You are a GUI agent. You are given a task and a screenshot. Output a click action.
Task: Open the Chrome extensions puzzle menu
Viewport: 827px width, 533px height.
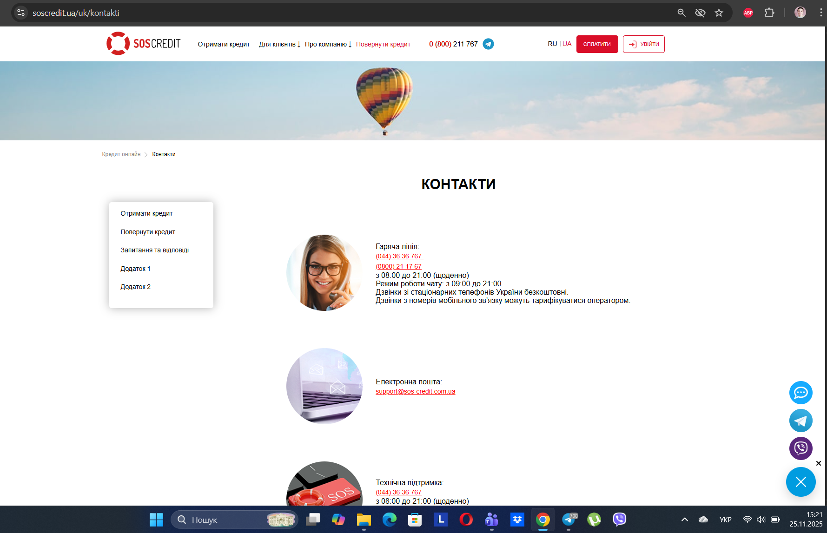769,13
